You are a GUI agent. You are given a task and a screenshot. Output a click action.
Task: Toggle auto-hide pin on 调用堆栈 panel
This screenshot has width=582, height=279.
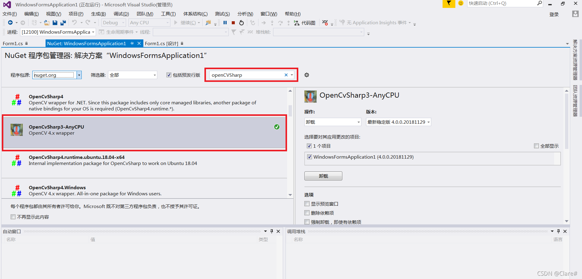pyautogui.click(x=558, y=231)
